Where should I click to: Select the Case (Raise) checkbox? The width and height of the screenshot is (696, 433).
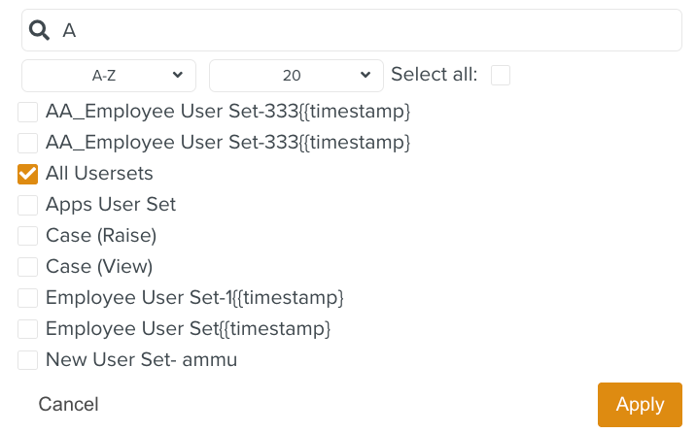(x=28, y=236)
